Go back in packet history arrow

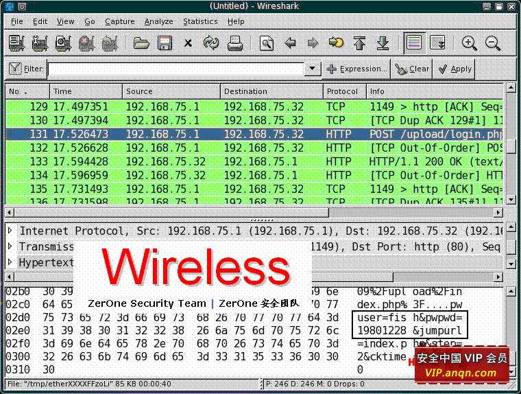point(290,43)
